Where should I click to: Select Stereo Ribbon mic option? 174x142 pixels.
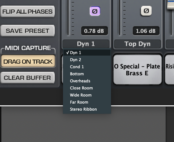coord(87,109)
